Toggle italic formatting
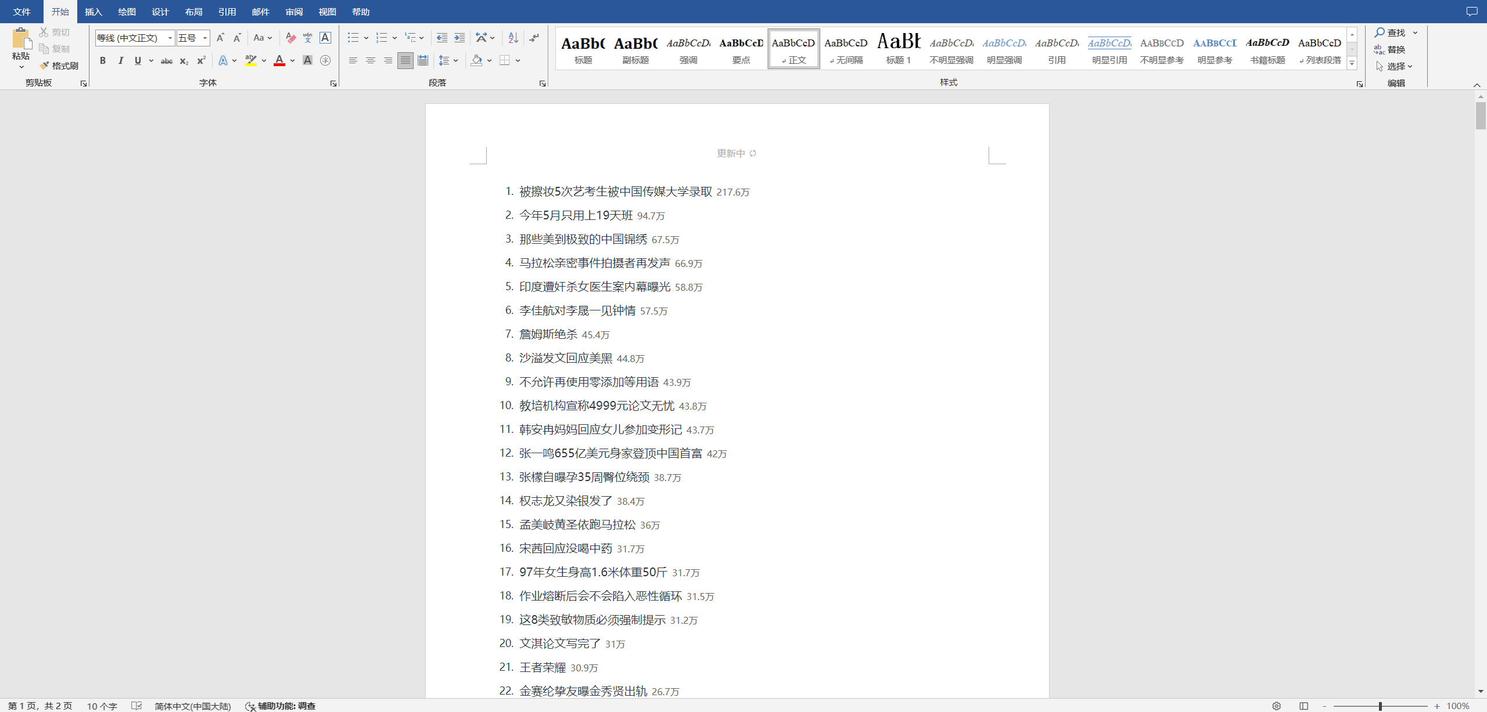This screenshot has height=712, width=1487. [x=120, y=60]
